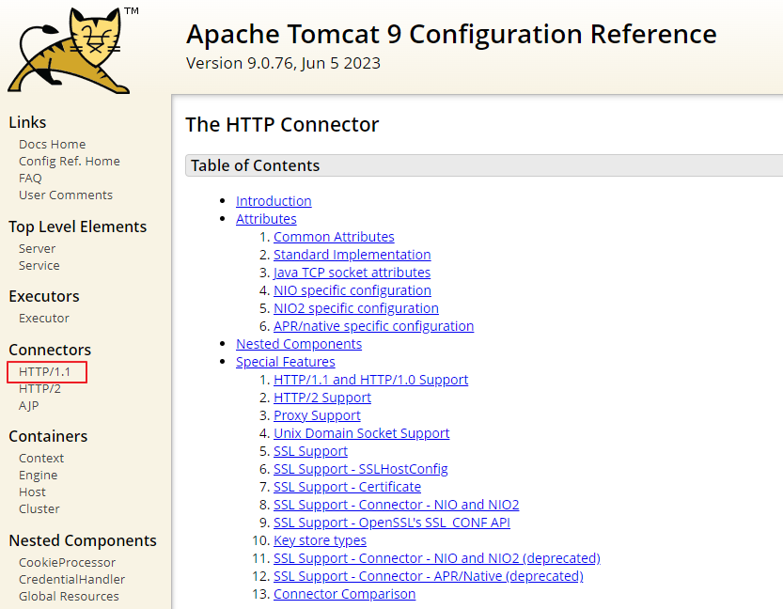
Task: Open Context under Containers
Action: [41, 459]
